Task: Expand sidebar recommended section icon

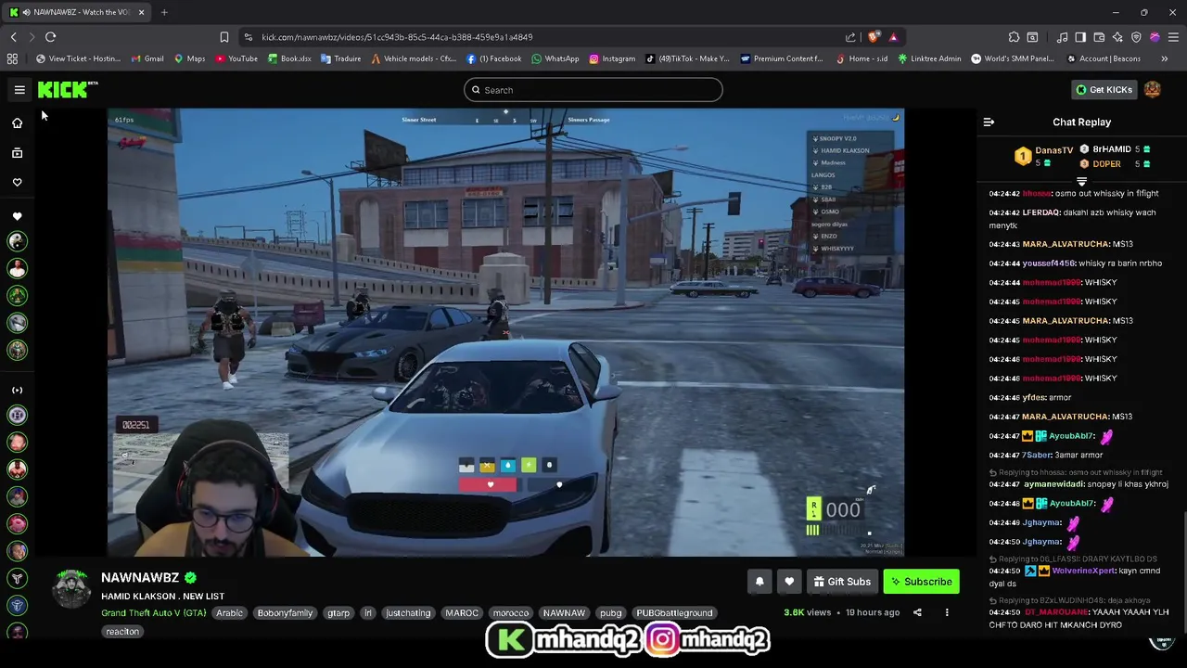Action: 17,391
